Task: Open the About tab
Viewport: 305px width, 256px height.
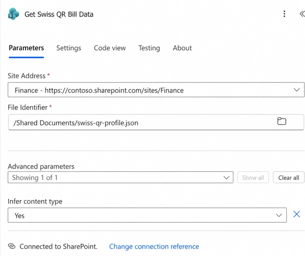Action: (182, 48)
